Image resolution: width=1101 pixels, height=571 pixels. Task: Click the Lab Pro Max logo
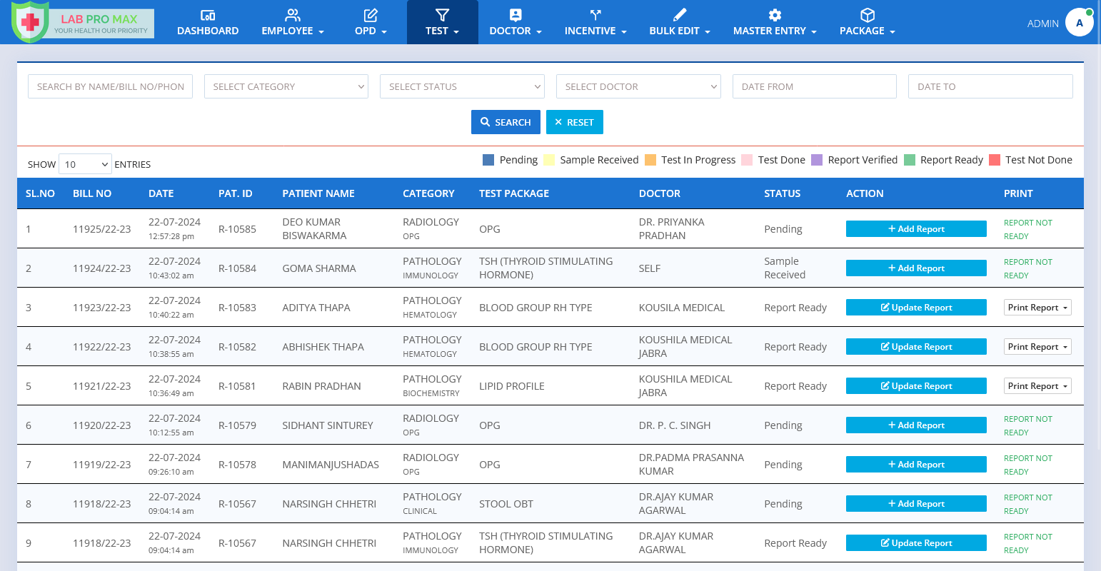(83, 23)
